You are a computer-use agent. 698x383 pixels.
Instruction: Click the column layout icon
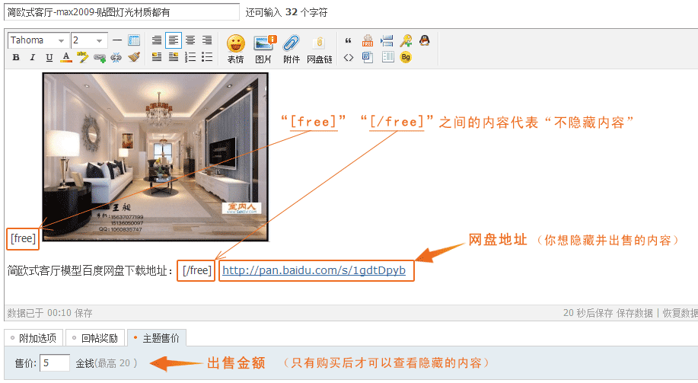[387, 57]
